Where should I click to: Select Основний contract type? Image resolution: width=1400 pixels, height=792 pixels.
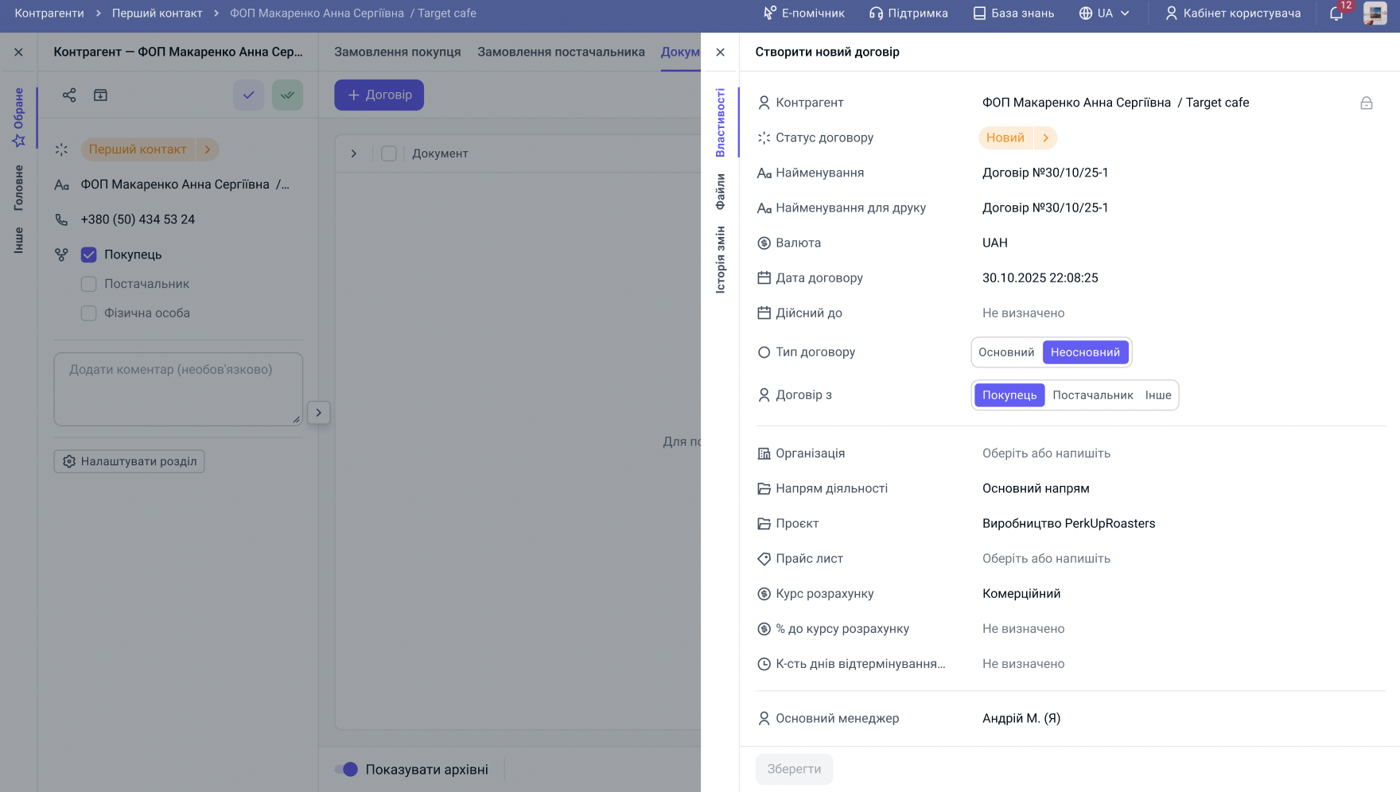coord(1006,352)
